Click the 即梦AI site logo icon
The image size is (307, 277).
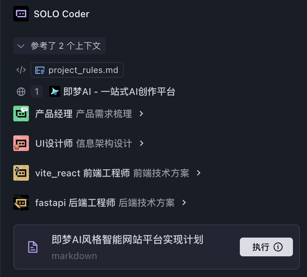point(55,92)
